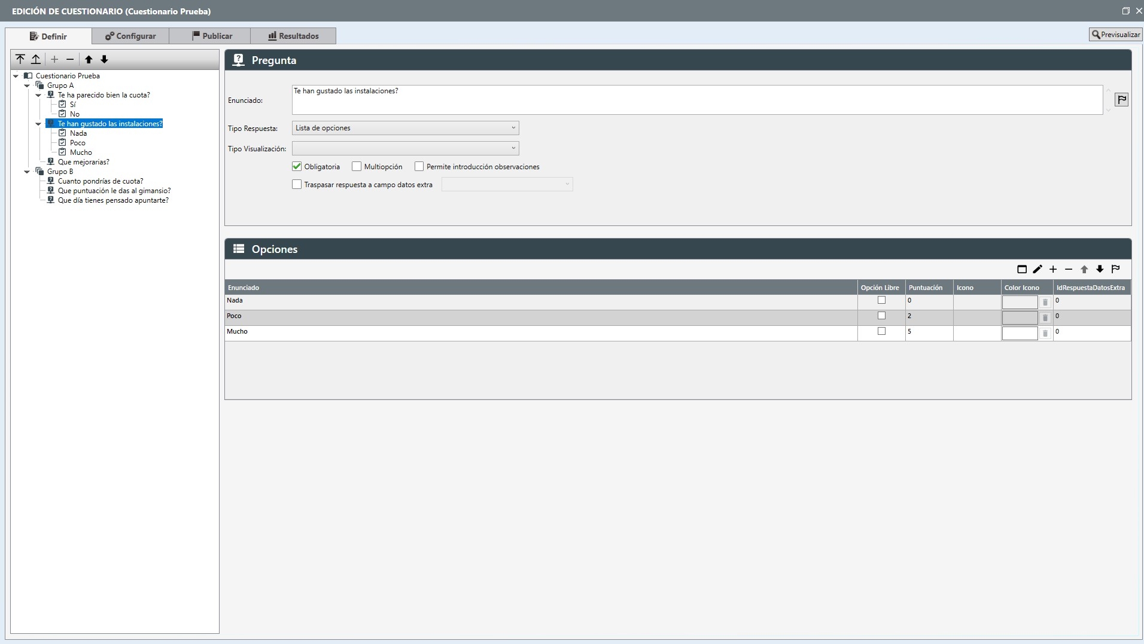1144x644 pixels.
Task: Click the stacked-pages icon of Grupo A
Action: point(39,86)
